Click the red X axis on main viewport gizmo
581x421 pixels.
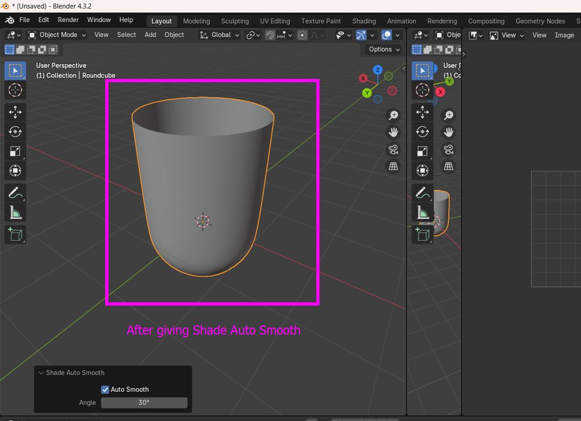coord(363,78)
